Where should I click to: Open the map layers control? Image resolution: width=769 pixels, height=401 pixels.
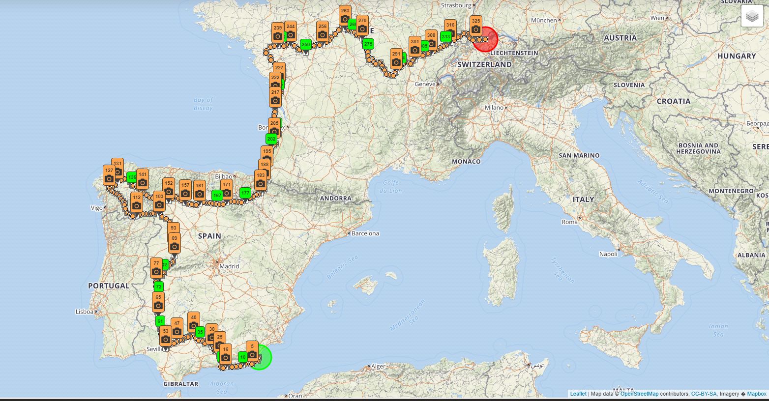pyautogui.click(x=752, y=17)
